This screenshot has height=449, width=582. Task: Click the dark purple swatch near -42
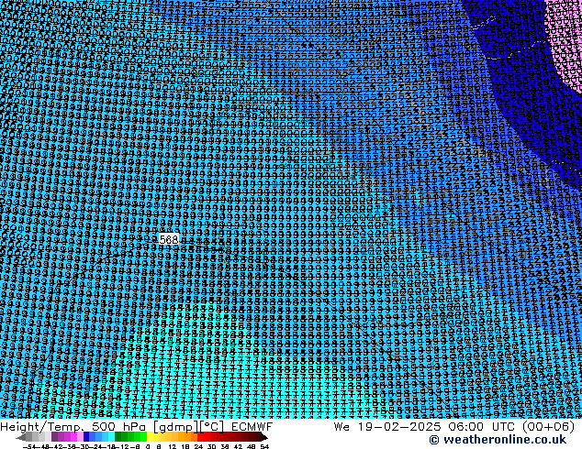click(x=54, y=436)
